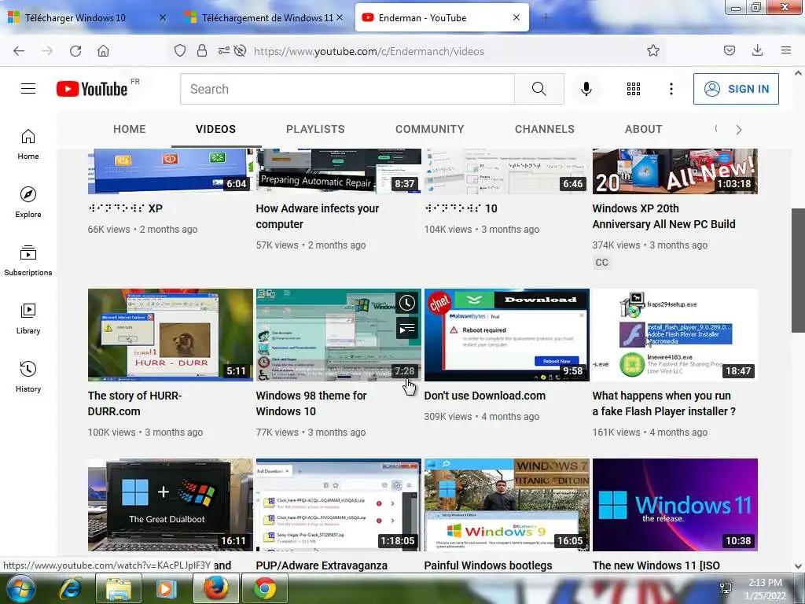
Task: Click the padlock site security icon
Action: 202,51
